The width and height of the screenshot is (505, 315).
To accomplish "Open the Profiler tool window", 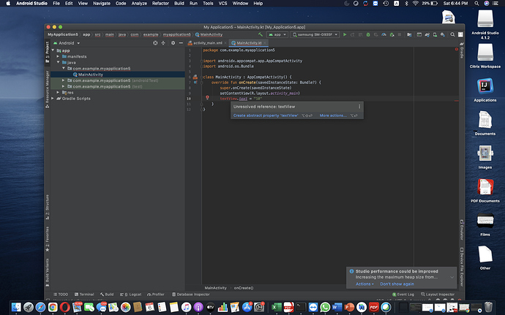I will [156, 295].
